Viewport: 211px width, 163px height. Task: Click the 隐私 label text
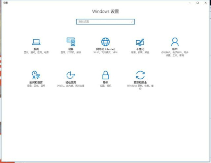[105, 82]
